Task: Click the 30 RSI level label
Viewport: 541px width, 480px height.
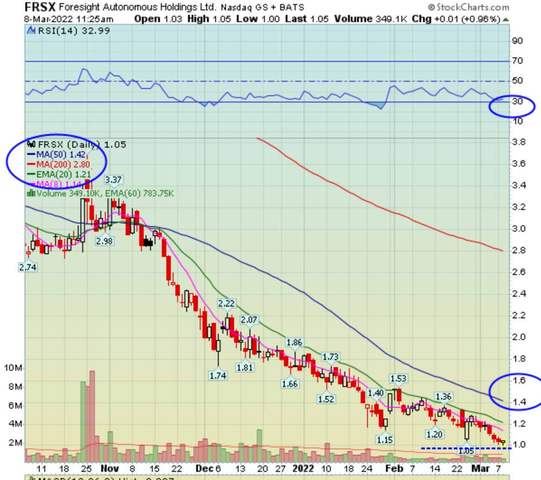Action: [517, 102]
